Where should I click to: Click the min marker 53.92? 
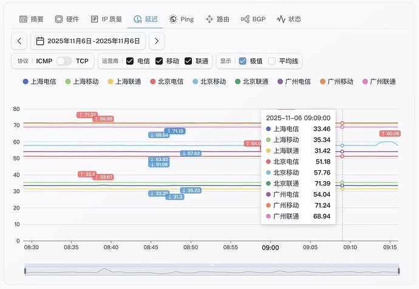pos(159,159)
